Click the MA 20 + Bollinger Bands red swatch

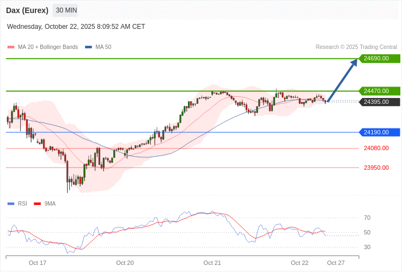click(x=11, y=47)
